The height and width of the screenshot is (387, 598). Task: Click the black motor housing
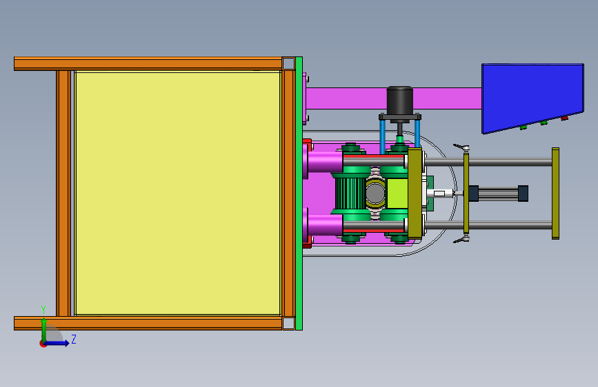(399, 100)
